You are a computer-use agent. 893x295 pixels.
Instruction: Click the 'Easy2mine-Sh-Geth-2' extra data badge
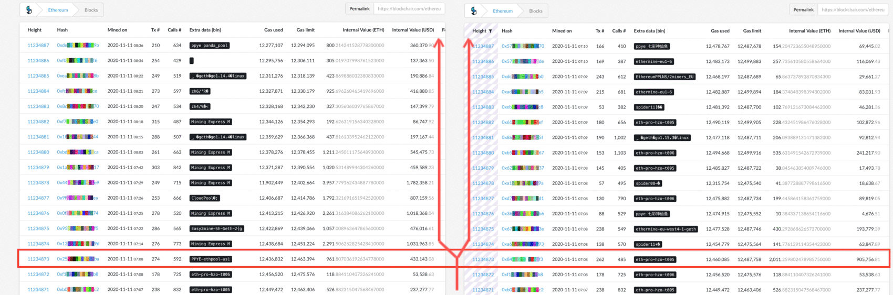[216, 228]
